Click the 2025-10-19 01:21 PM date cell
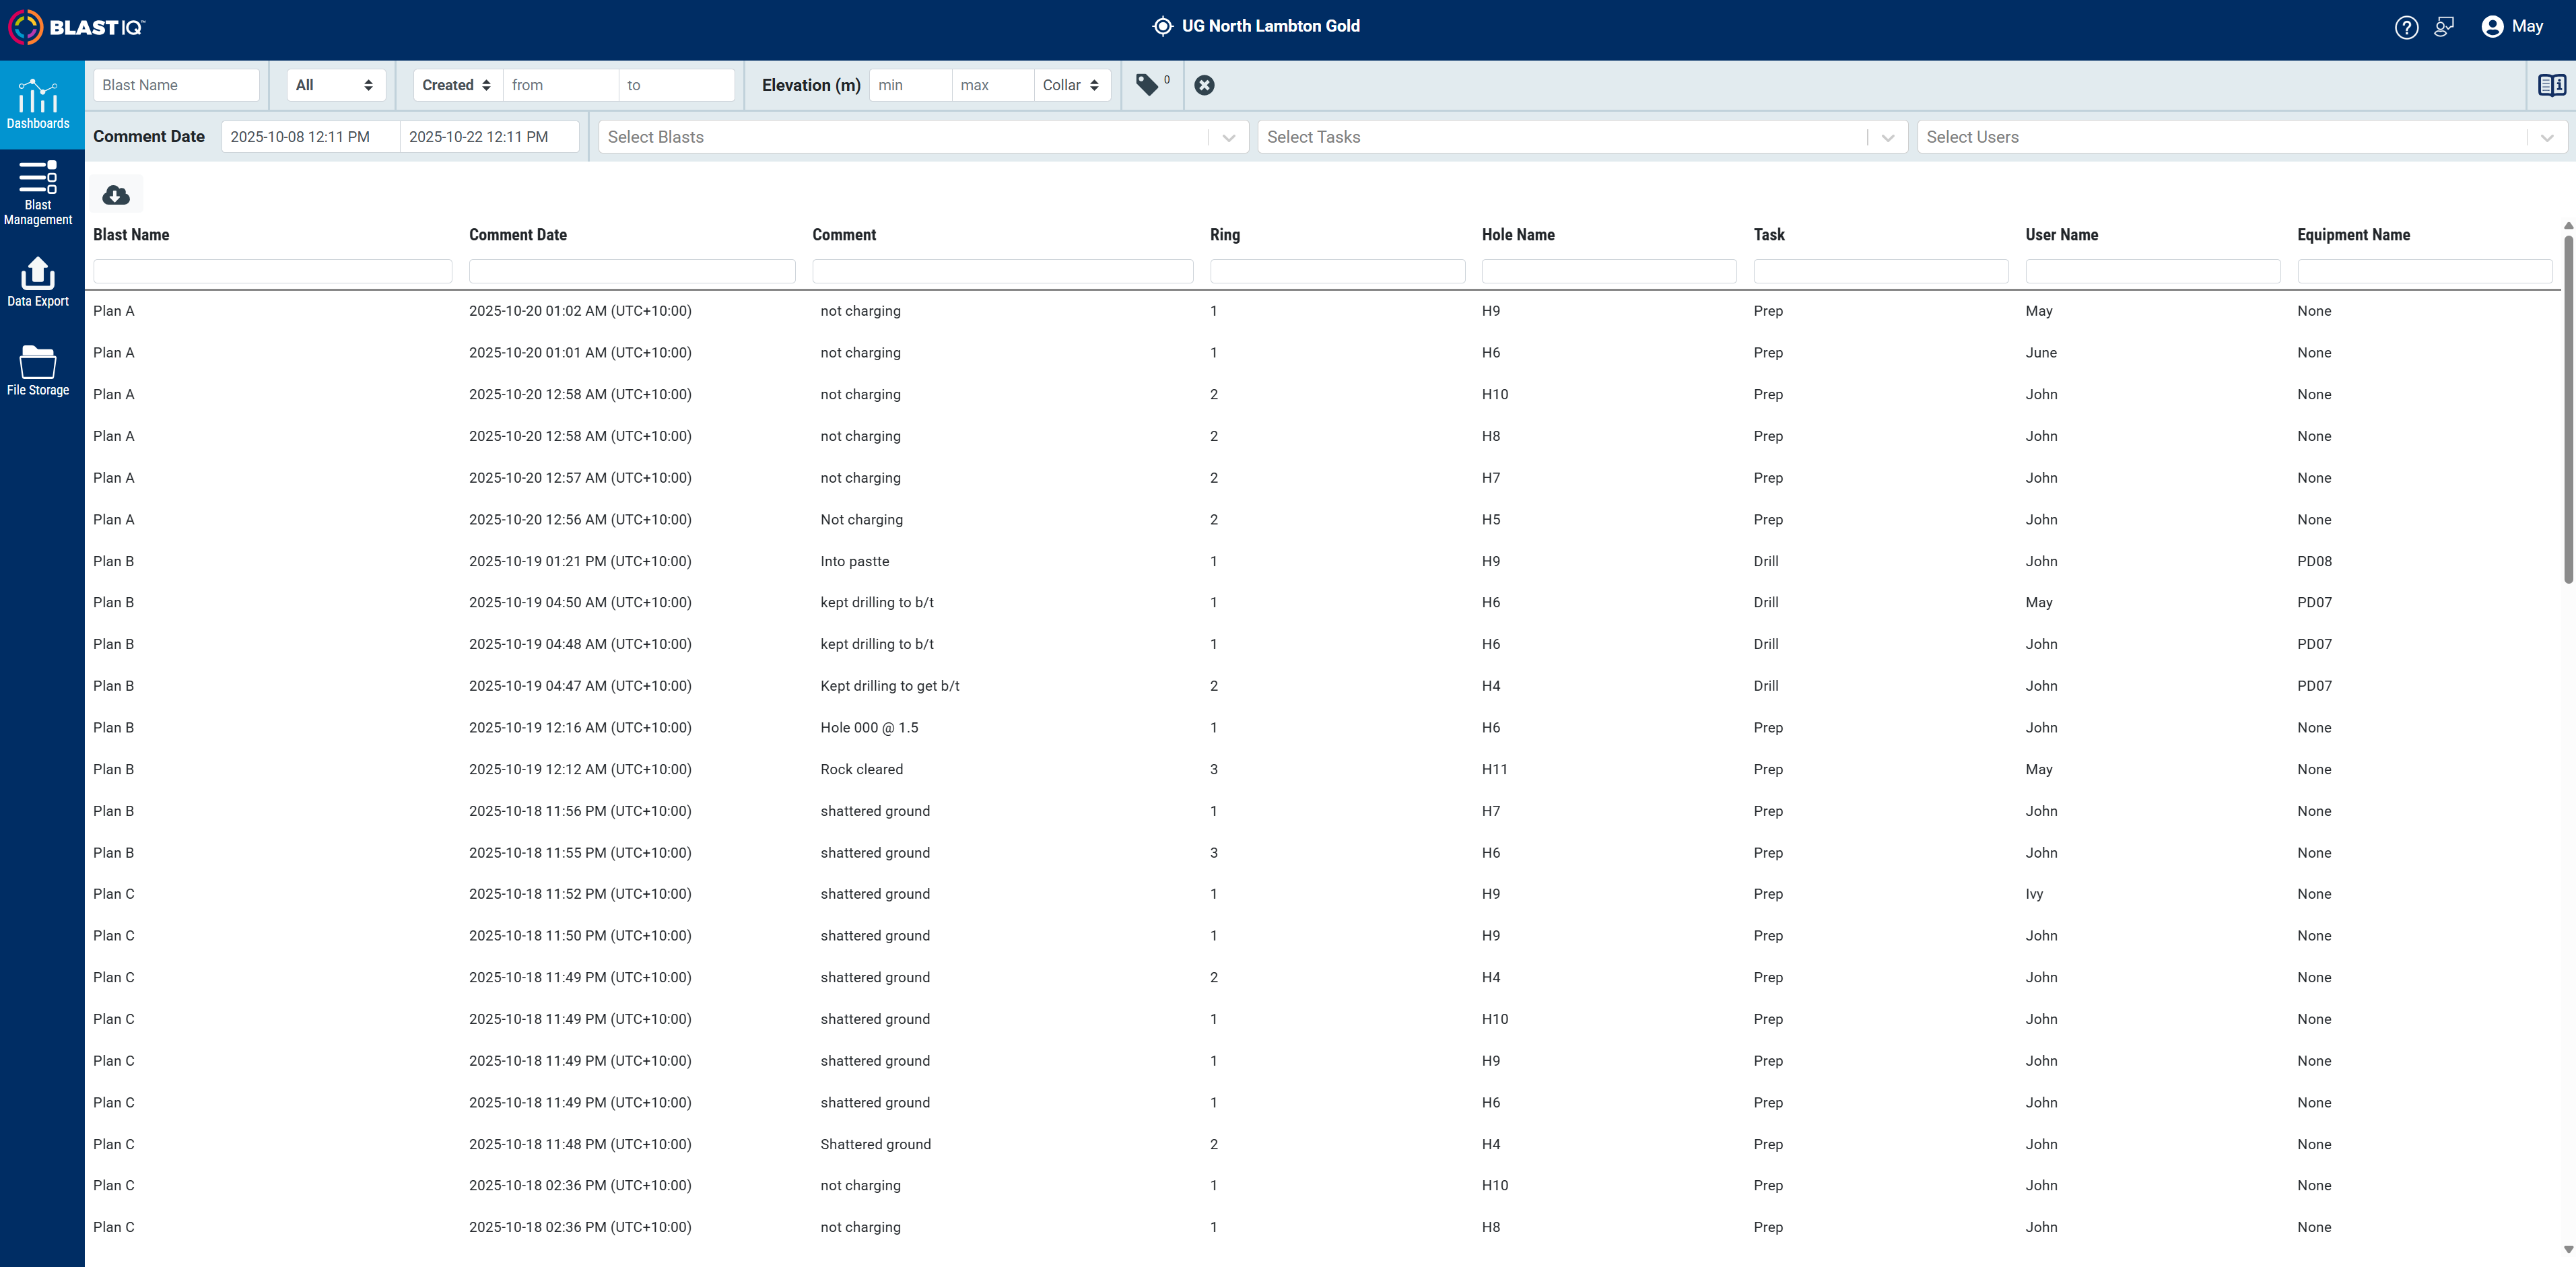Image resolution: width=2576 pixels, height=1267 pixels. (580, 562)
